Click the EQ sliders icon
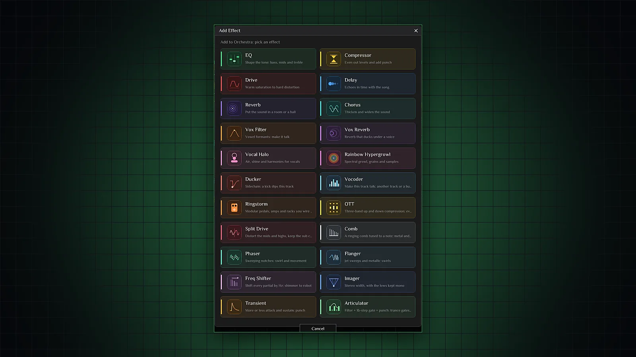 [234, 59]
